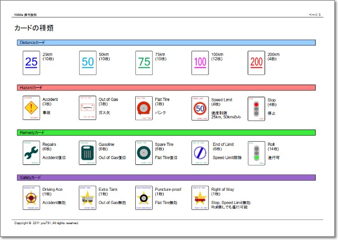Screen dimensions: 338x240
Task: Click the Accident hazard card icon
Action: coord(31,108)
